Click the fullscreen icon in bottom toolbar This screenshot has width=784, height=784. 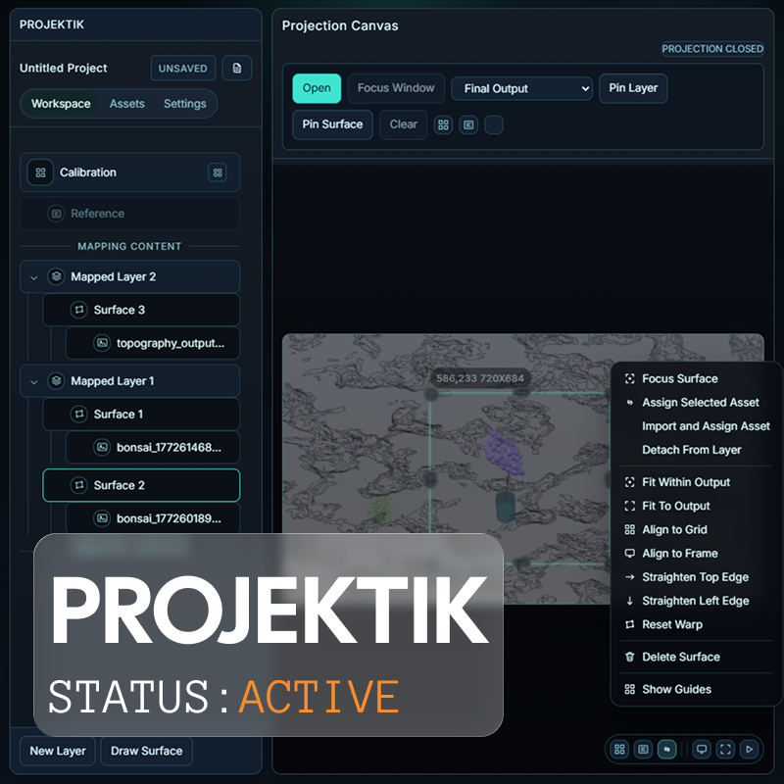[725, 749]
